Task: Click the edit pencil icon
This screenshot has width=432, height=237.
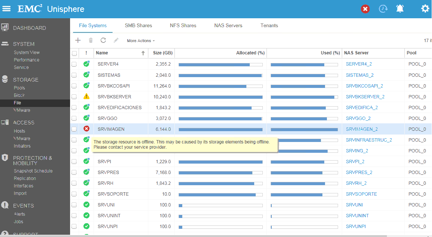Action: 116,41
